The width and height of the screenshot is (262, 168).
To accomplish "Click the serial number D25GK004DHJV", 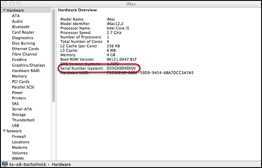I will click(121, 69).
